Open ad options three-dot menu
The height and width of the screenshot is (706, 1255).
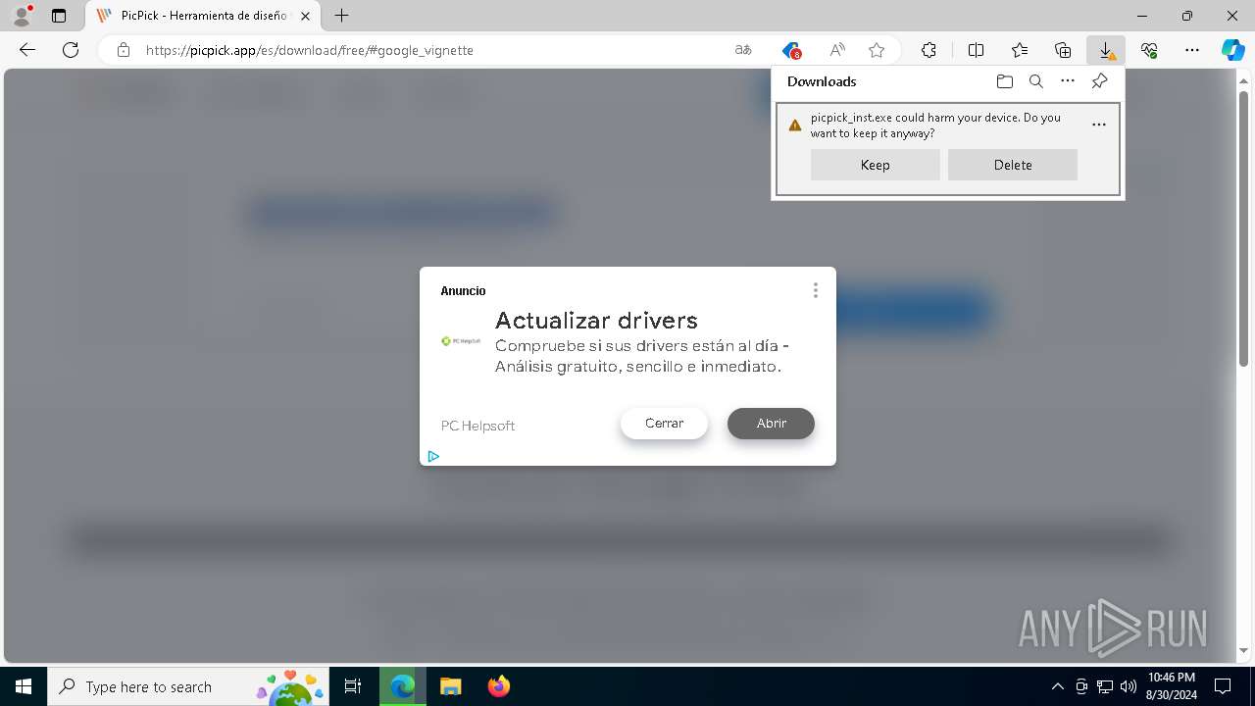tap(815, 290)
